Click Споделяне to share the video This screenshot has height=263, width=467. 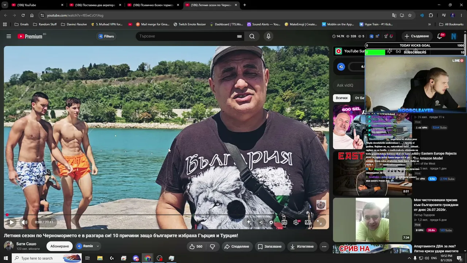pyautogui.click(x=236, y=247)
